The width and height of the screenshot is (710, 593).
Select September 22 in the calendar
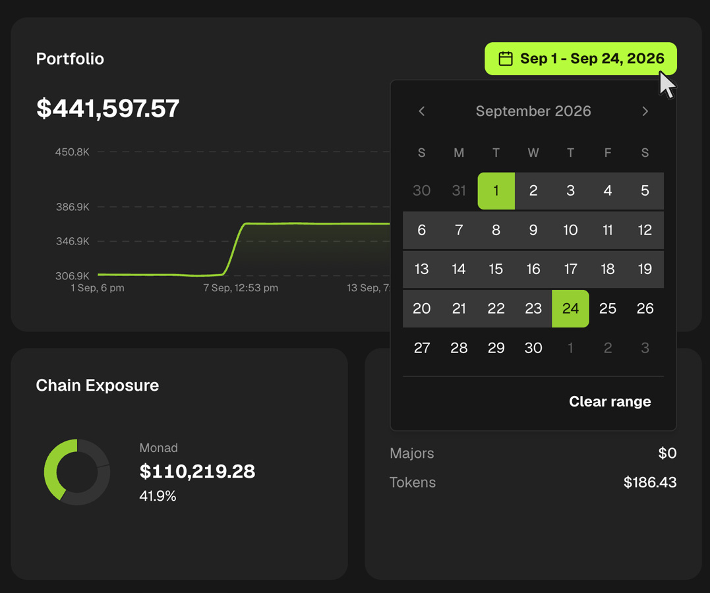click(x=496, y=309)
